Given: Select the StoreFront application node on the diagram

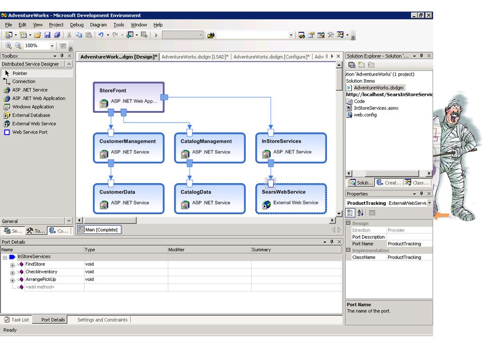Looking at the screenshot, I should click(129, 97).
